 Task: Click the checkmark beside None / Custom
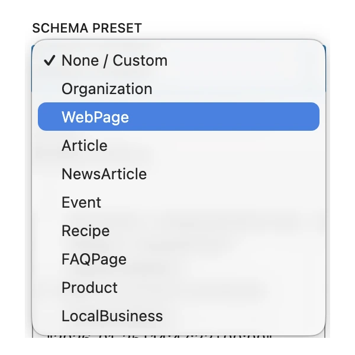(x=50, y=60)
